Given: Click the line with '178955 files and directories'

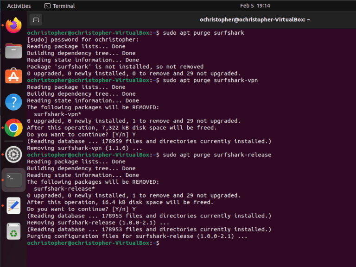Looking at the screenshot, I should (x=149, y=216).
